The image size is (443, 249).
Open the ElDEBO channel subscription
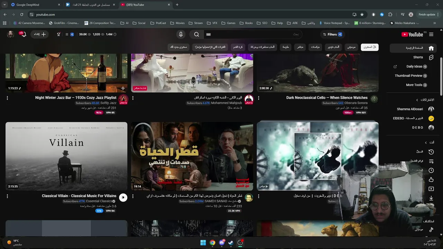413,118
